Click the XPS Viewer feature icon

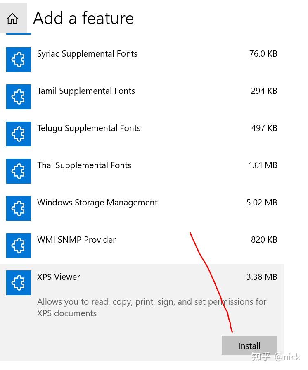click(19, 283)
